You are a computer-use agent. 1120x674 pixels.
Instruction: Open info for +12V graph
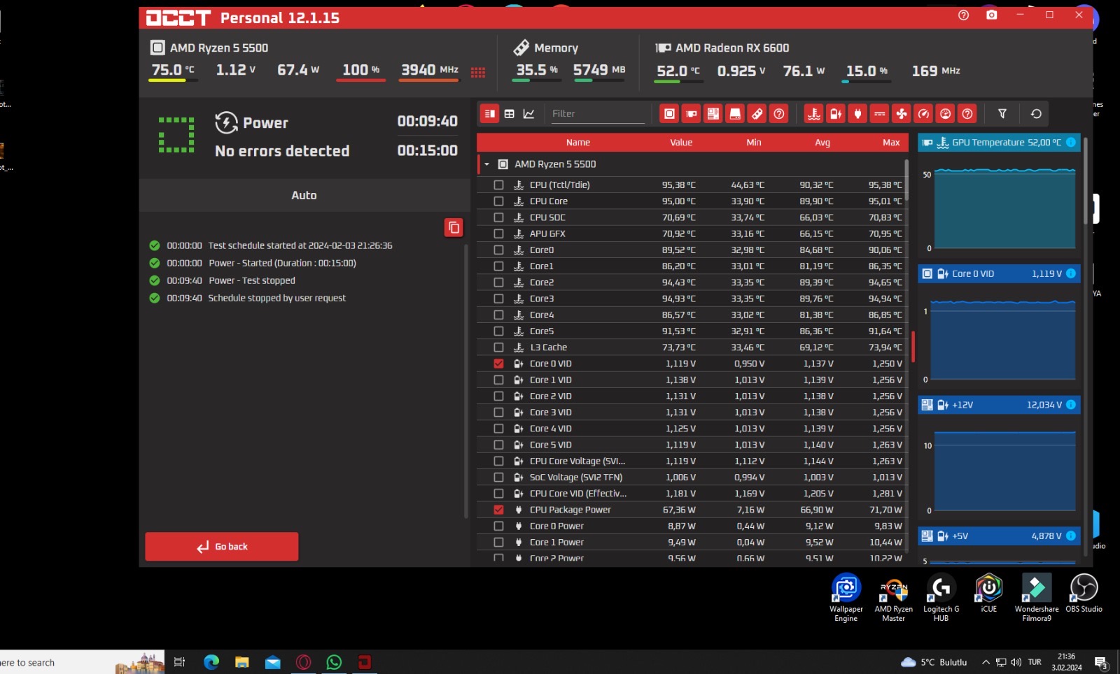(x=1071, y=405)
